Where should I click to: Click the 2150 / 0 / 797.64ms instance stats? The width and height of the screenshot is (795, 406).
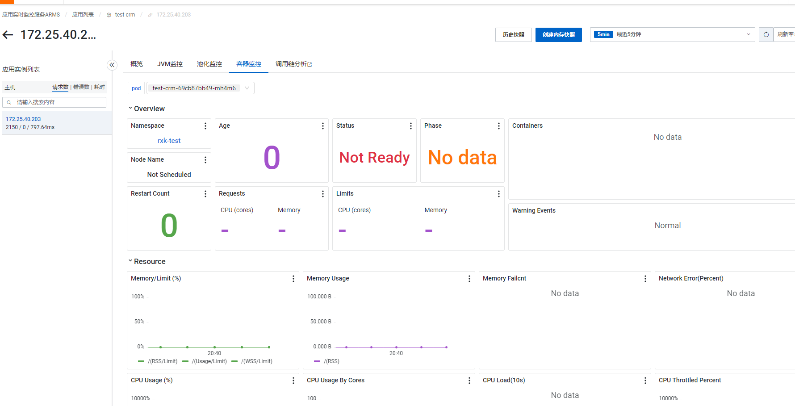[30, 127]
